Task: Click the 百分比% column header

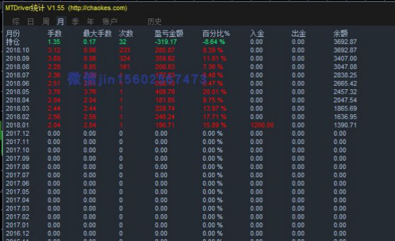Action: [x=216, y=33]
